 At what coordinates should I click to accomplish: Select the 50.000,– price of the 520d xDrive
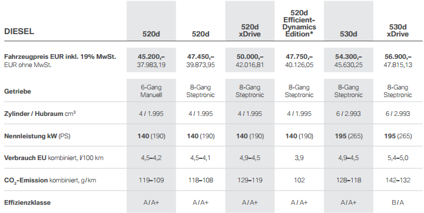tap(250, 56)
